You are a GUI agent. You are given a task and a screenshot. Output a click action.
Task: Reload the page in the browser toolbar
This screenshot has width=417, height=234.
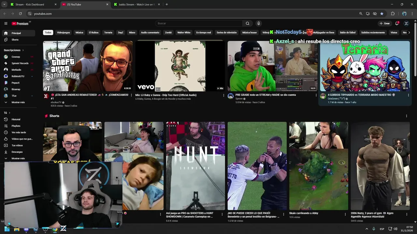pos(20,14)
